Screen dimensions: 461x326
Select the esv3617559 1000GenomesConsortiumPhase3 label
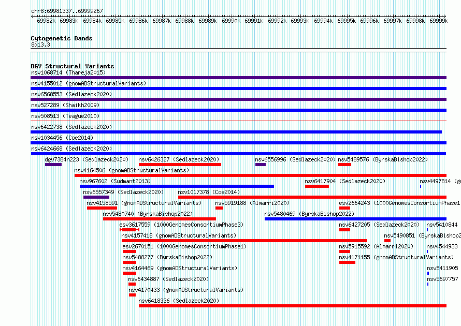pos(181,225)
